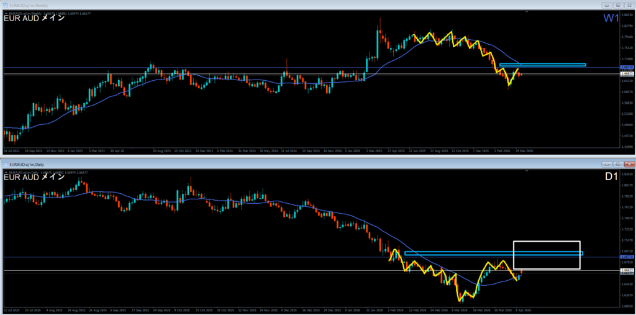Open the one-click trading arrow in the Daily chart
Image resolution: width=636 pixels, height=315 pixels.
pos(5,173)
